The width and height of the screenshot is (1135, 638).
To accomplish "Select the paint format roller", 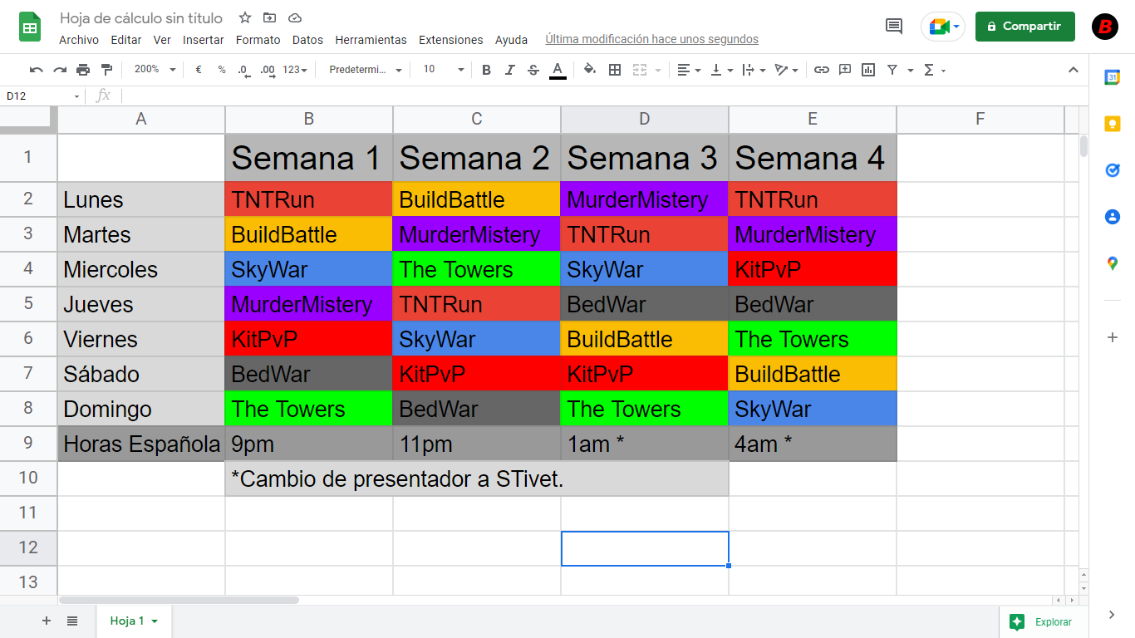I will click(106, 70).
